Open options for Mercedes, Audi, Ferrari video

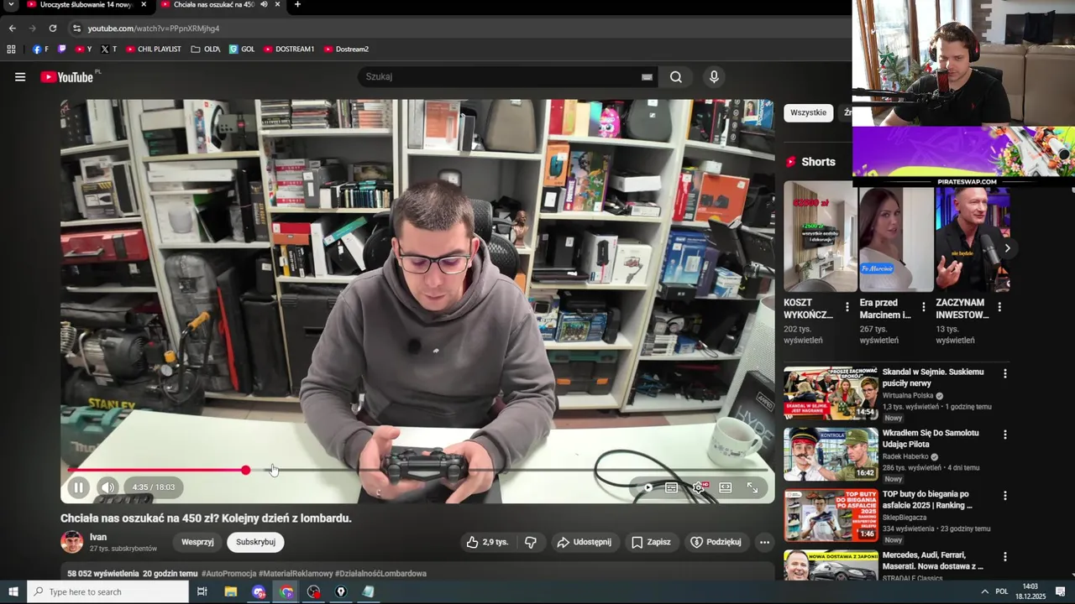pos(1004,557)
